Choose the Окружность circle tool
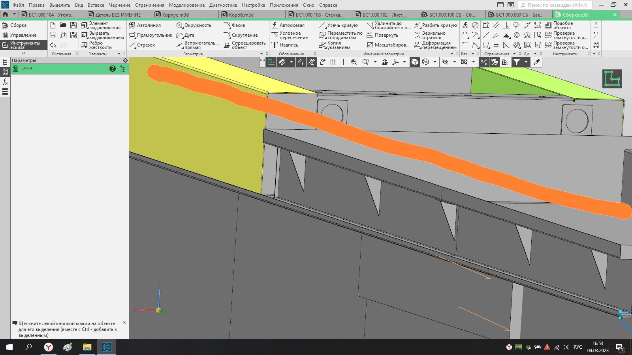Viewport: 632px width, 355px height. 194,25
